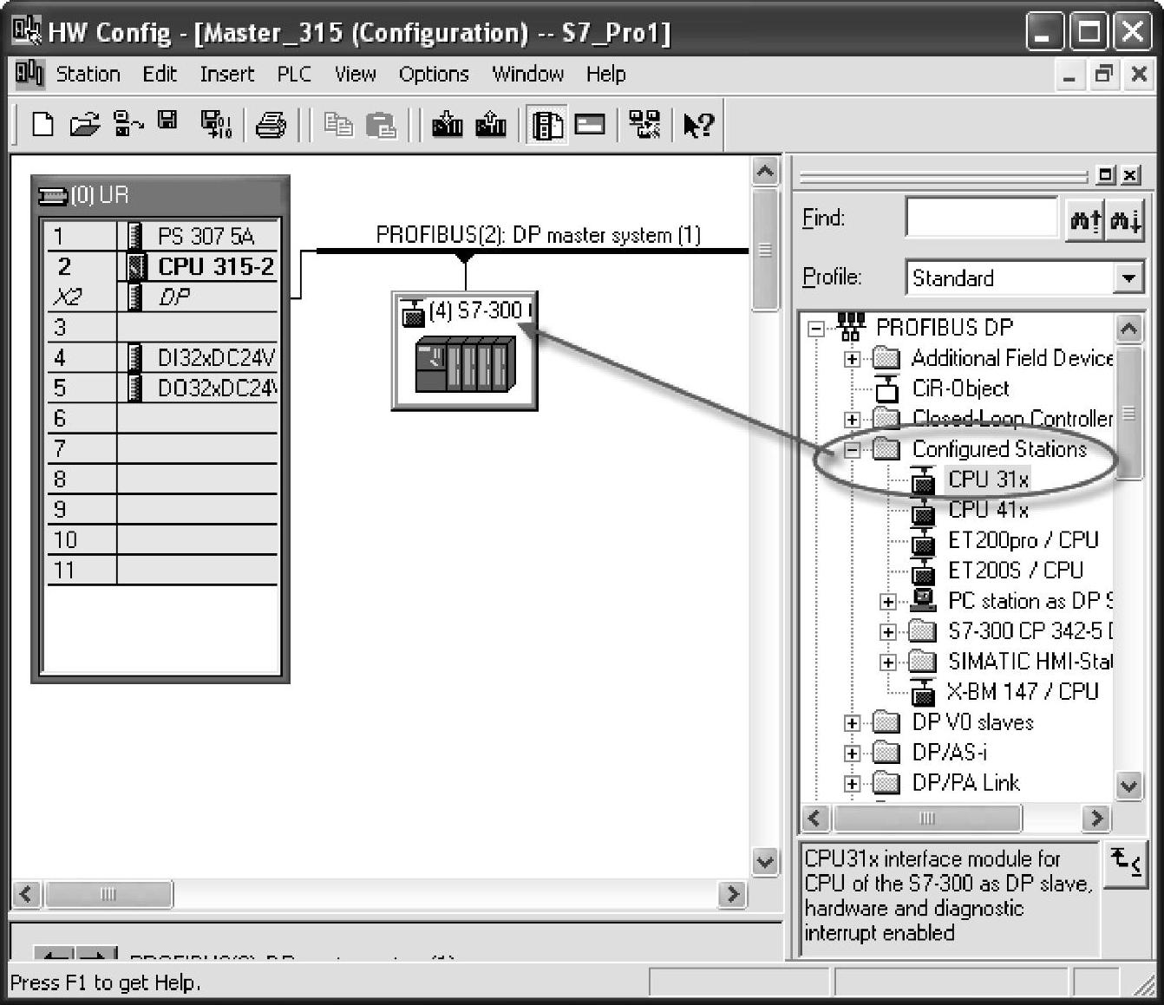Expand the Closed-Loop Controller folder
Viewport: 1164px width, 1005px height.
pos(852,420)
